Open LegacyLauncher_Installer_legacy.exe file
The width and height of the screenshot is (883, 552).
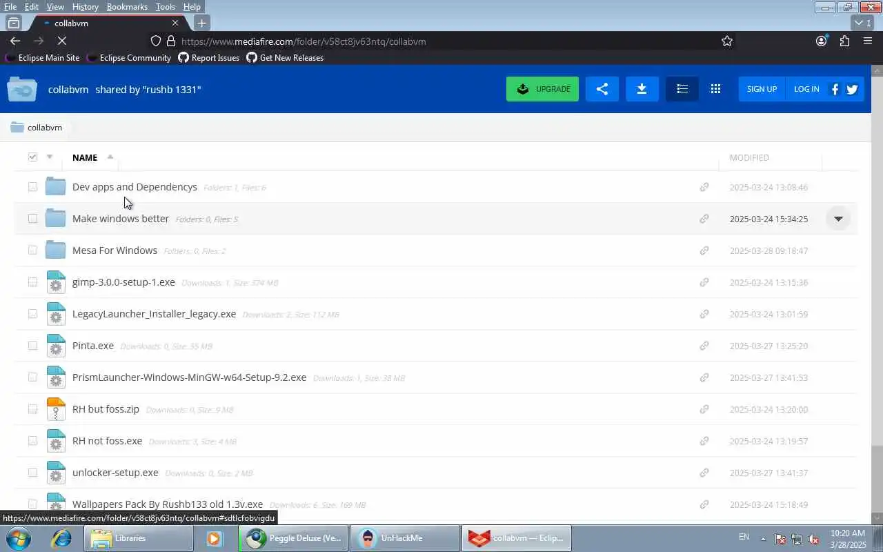154,314
